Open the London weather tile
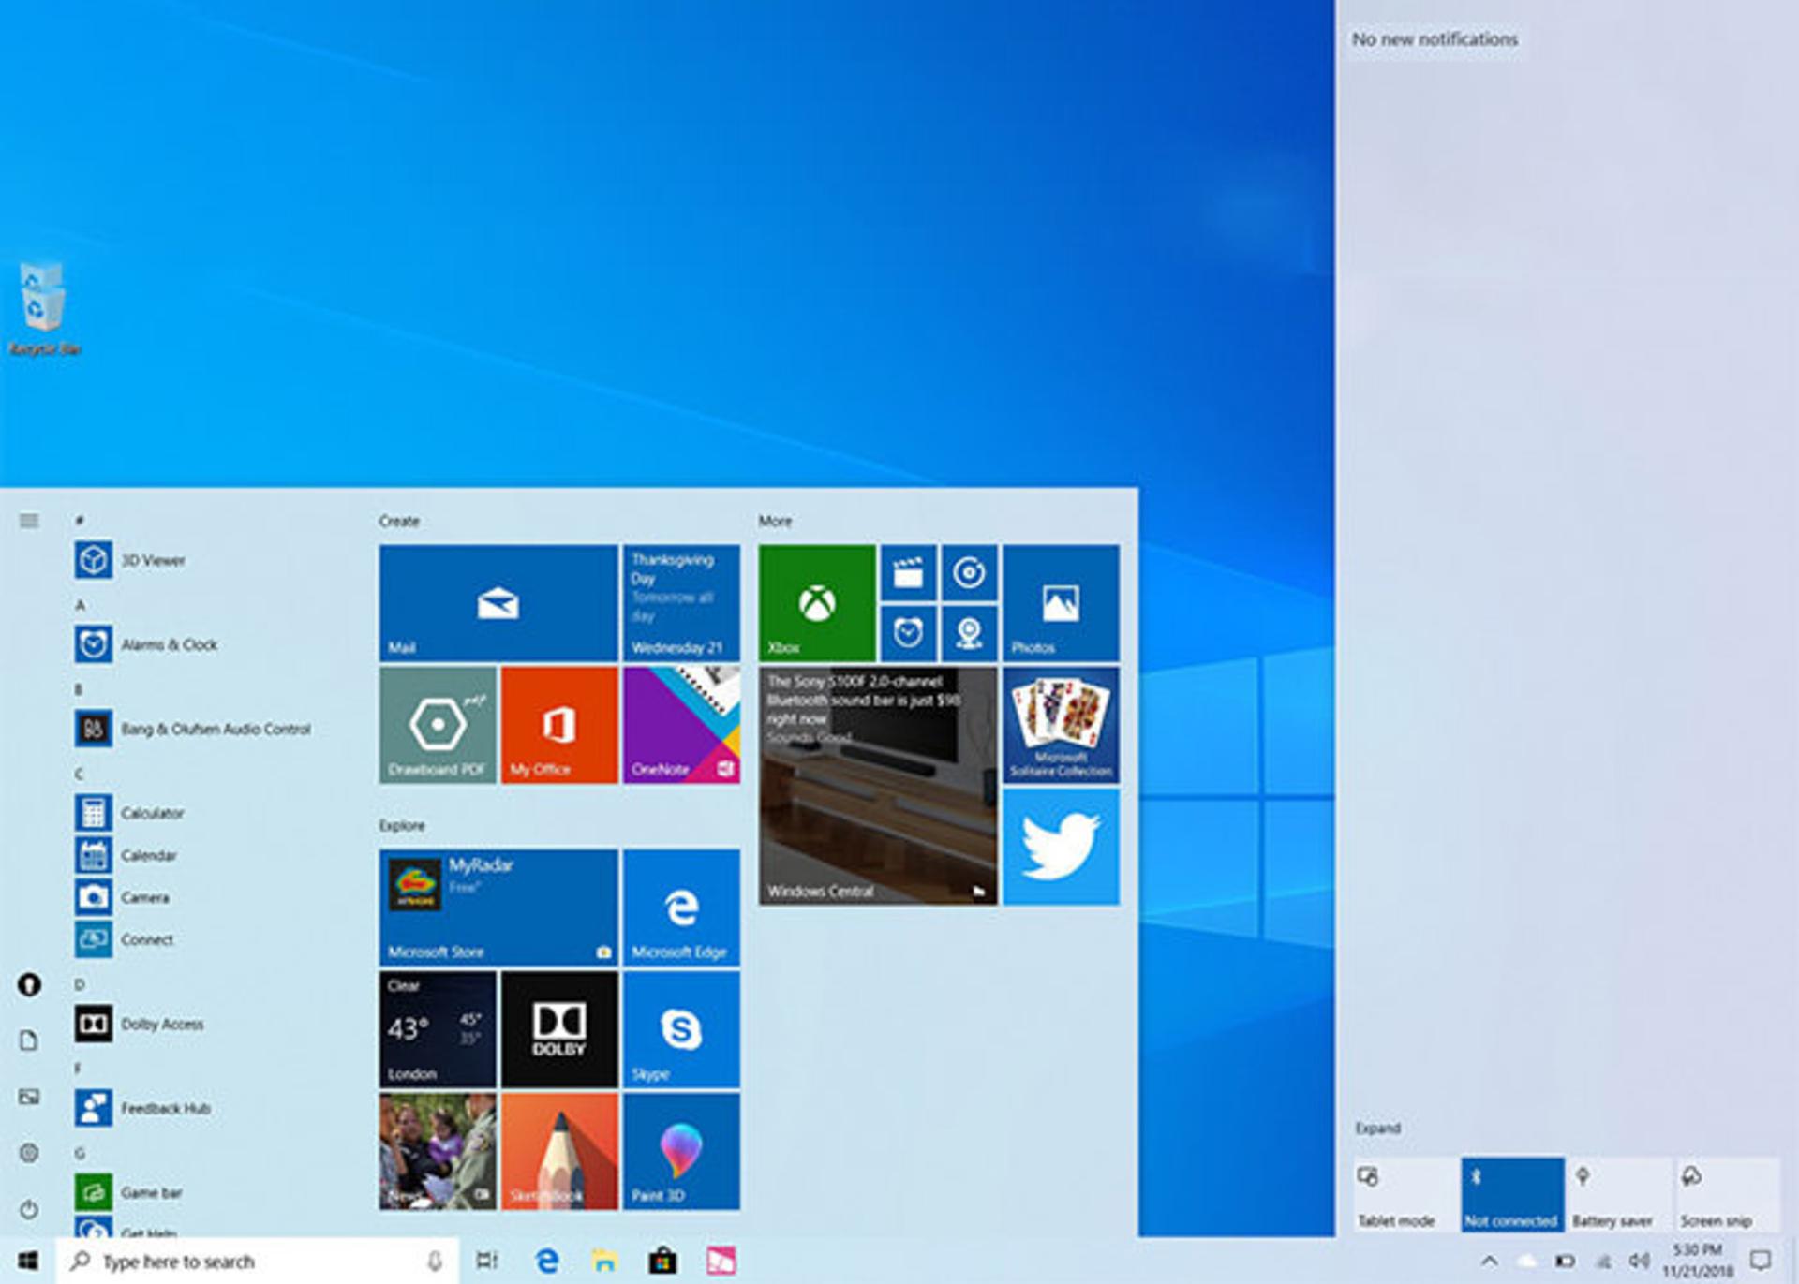This screenshot has height=1284, width=1799. coord(438,1029)
